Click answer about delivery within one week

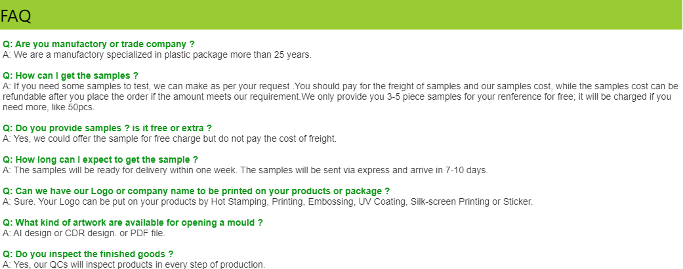[245, 170]
